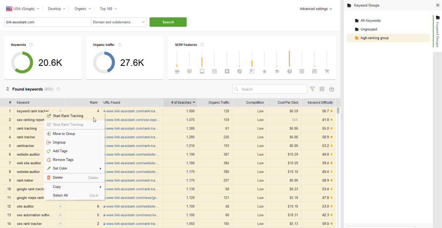Click the graduation cap SERP feature icon

[x=277, y=71]
